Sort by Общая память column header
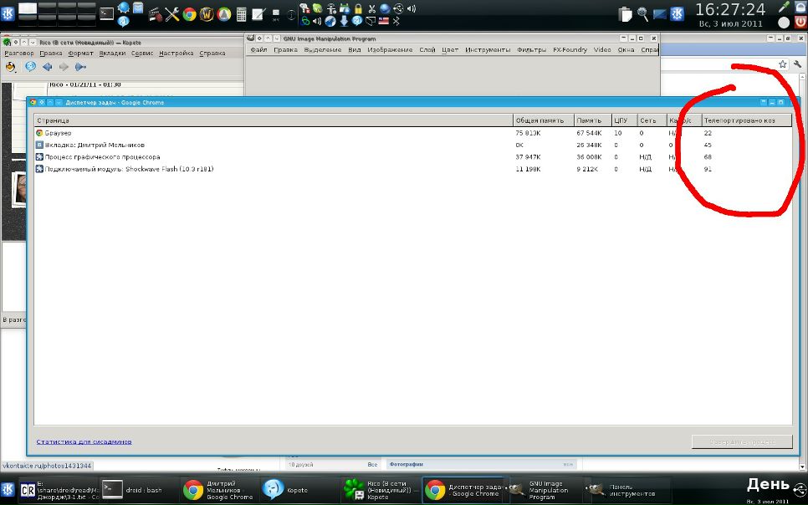Image resolution: width=808 pixels, height=505 pixels. pos(542,120)
